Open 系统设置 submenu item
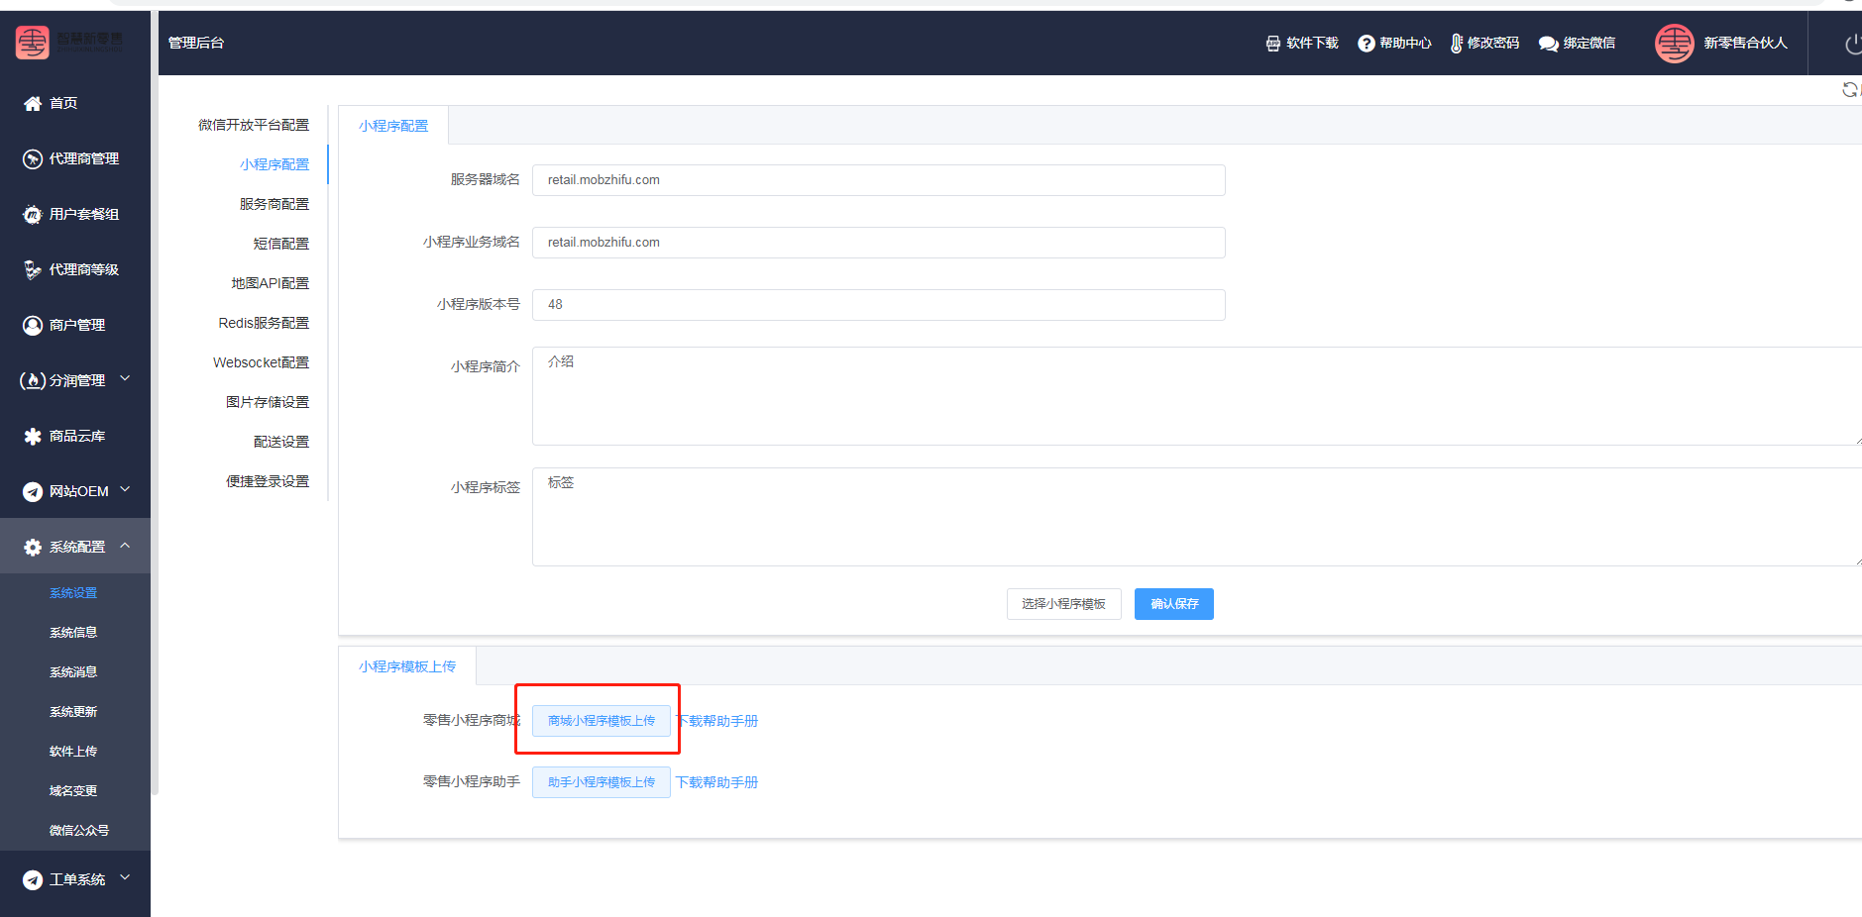1862x917 pixels. (x=73, y=593)
